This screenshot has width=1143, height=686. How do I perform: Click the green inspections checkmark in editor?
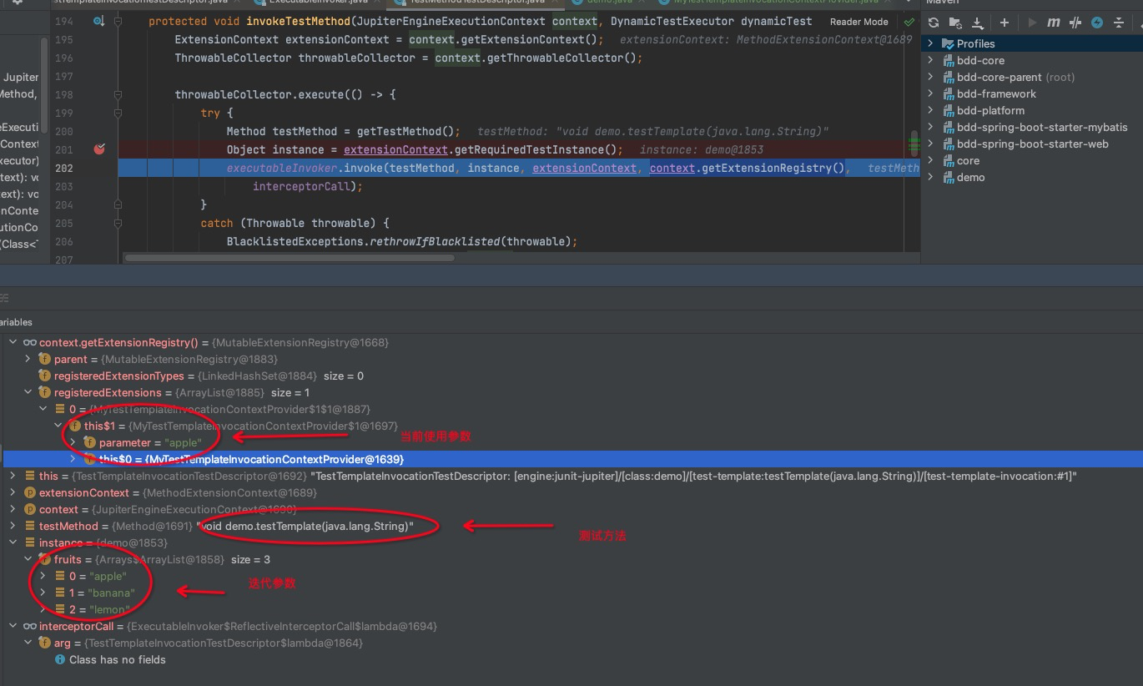pyautogui.click(x=909, y=22)
